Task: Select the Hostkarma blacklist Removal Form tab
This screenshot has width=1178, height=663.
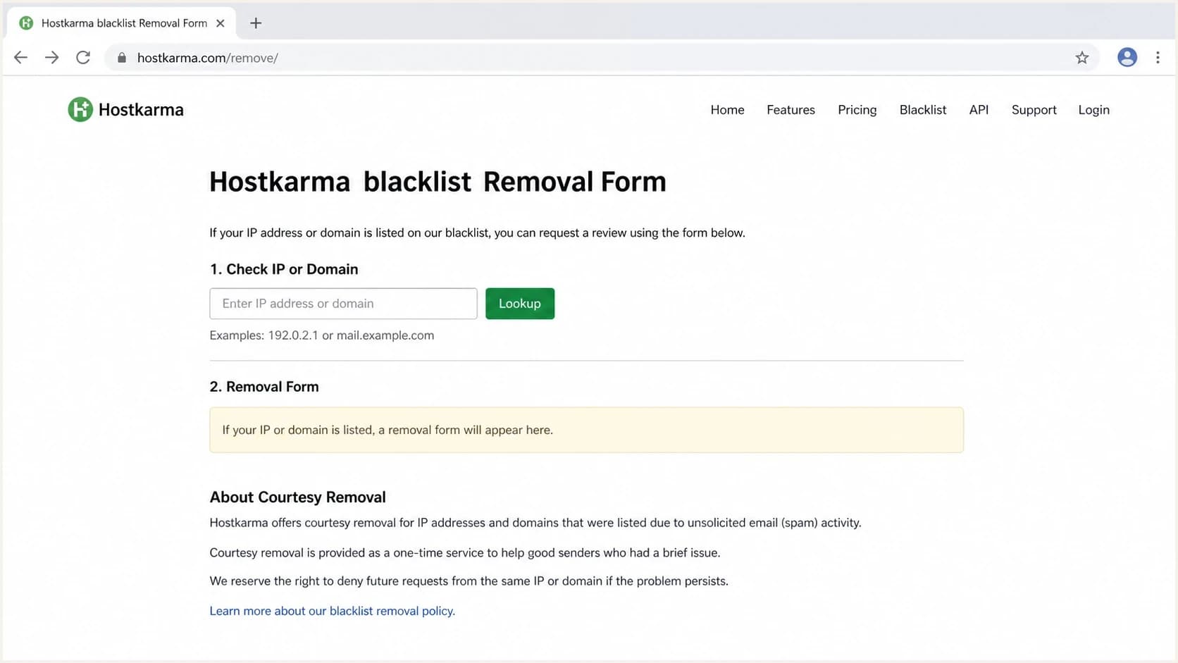Action: [x=121, y=23]
